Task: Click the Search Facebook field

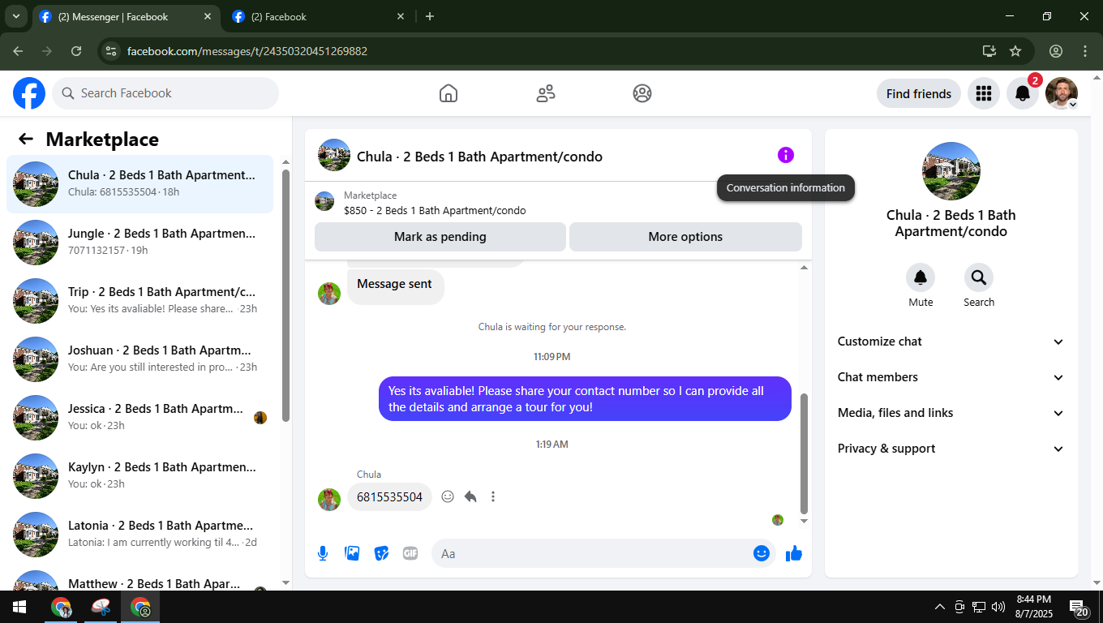Action: point(165,93)
